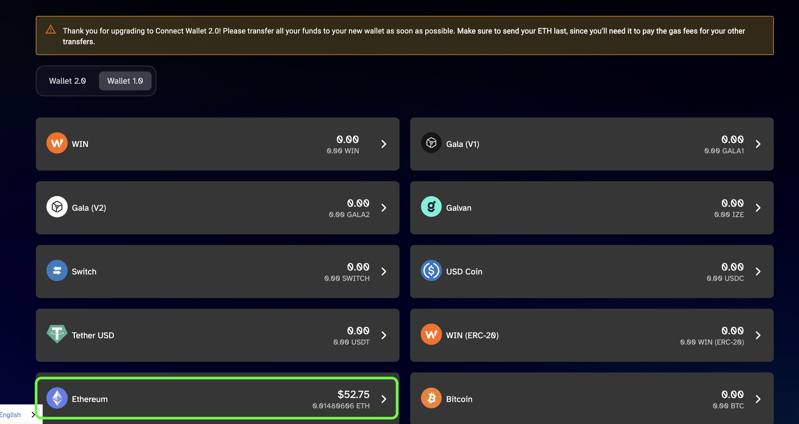Open the Tether USD wallet card
The image size is (799, 424).
[x=217, y=335]
